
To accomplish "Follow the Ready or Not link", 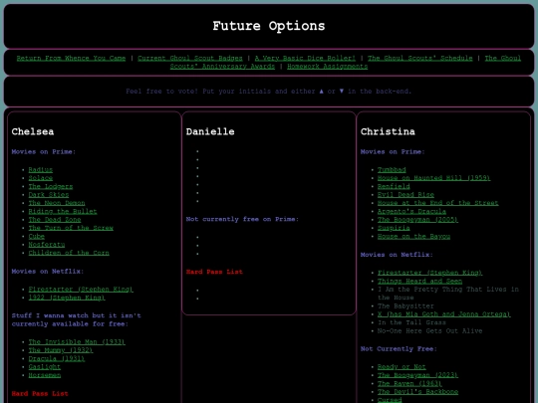I will pos(402,367).
